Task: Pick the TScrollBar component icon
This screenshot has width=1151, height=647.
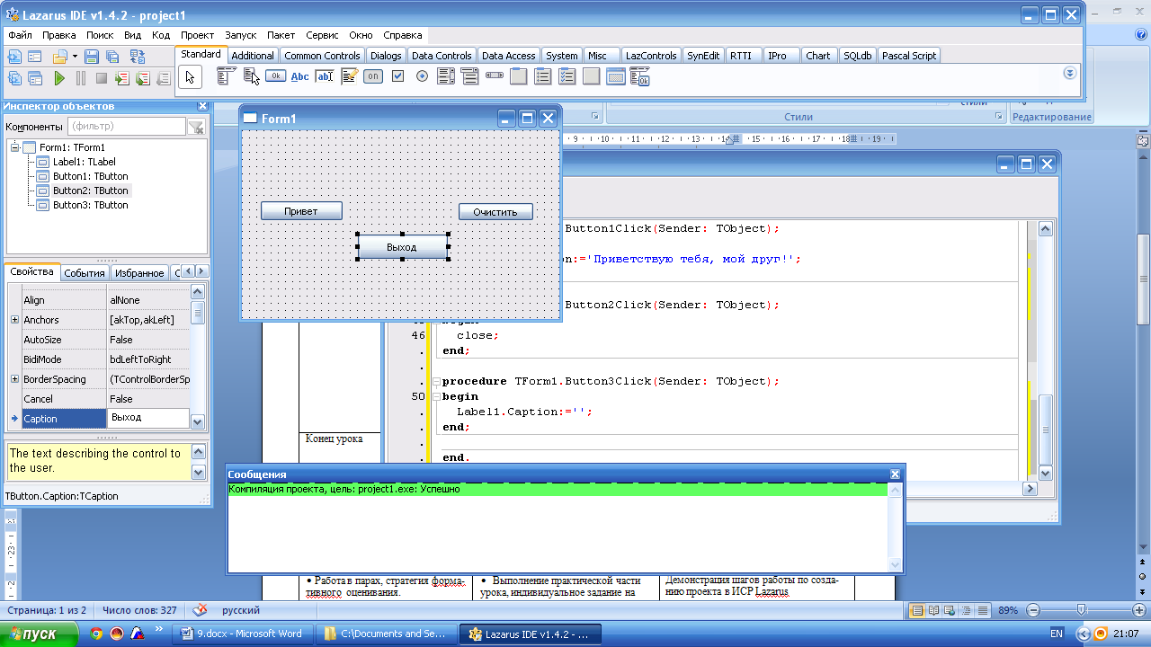Action: click(x=495, y=76)
